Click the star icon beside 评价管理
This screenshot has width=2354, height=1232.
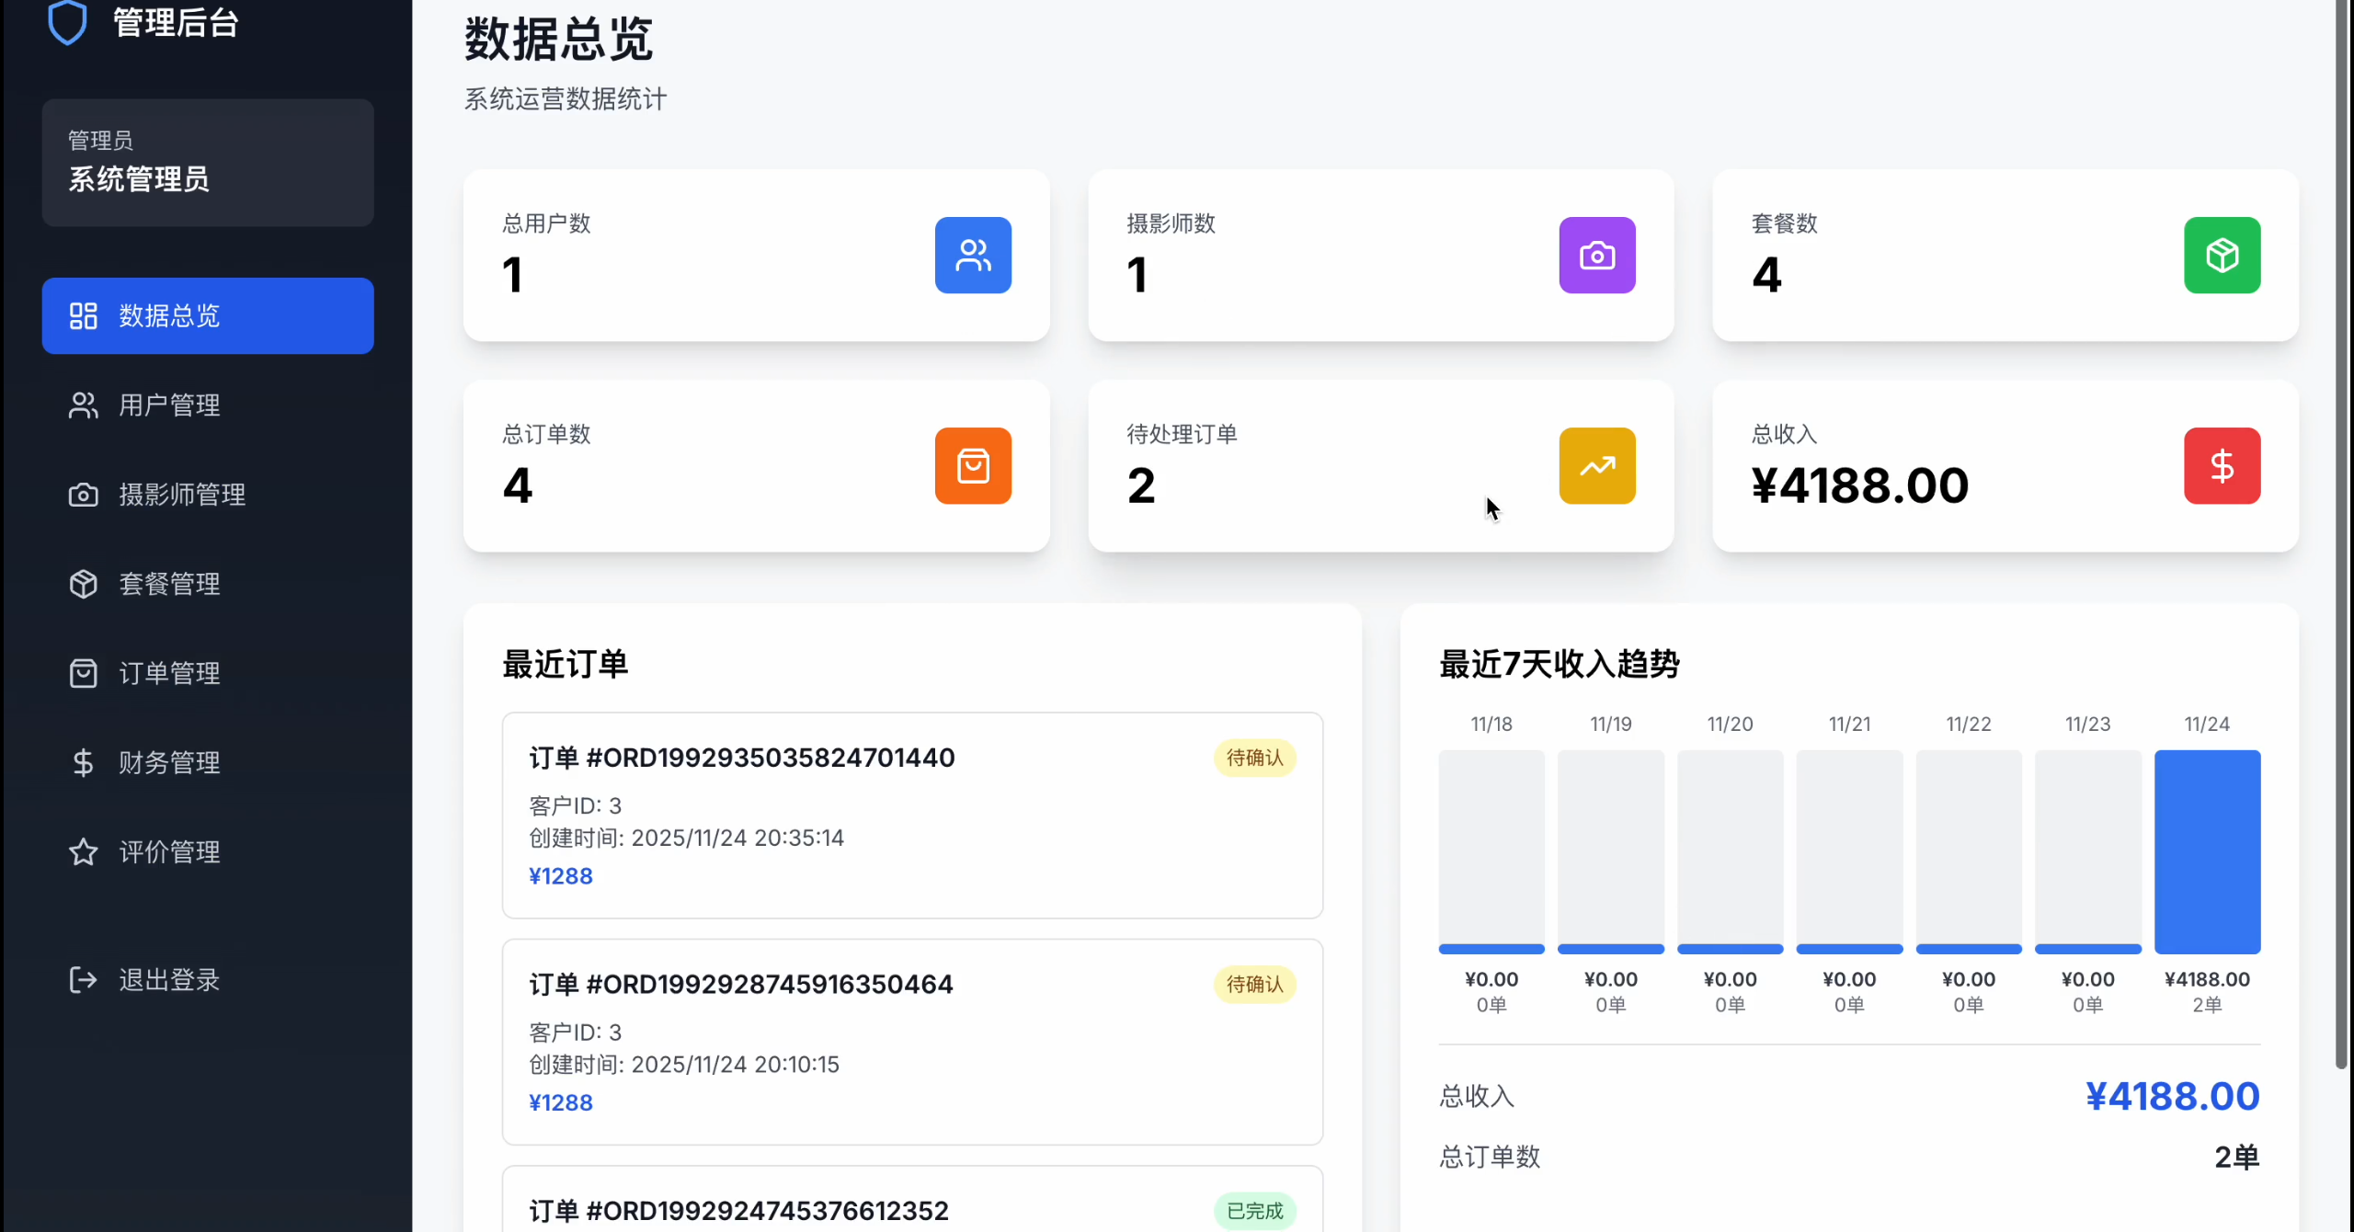pos(83,851)
